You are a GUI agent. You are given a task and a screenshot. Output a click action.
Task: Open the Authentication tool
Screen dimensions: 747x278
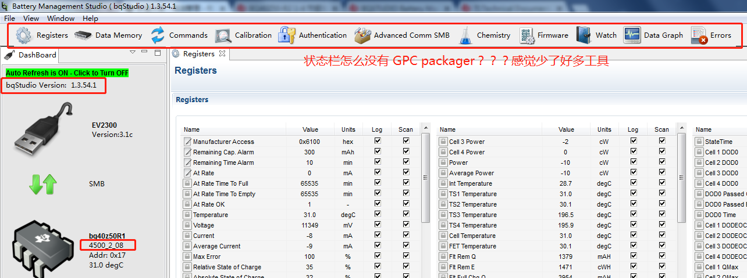tap(312, 35)
